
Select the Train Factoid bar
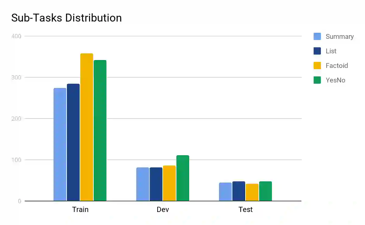coord(87,127)
